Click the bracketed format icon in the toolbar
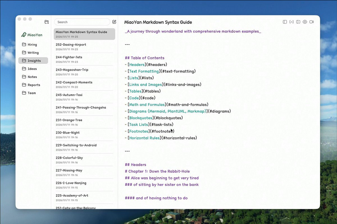This screenshot has width=337, height=224. point(292,22)
